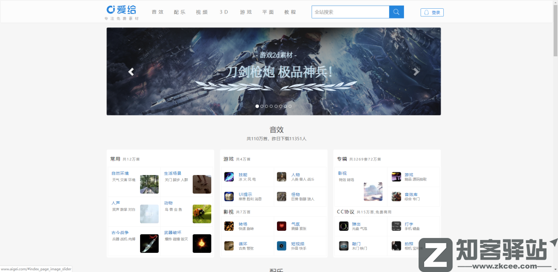
Task: Open the 教程 navigation menu
Action: [x=290, y=12]
